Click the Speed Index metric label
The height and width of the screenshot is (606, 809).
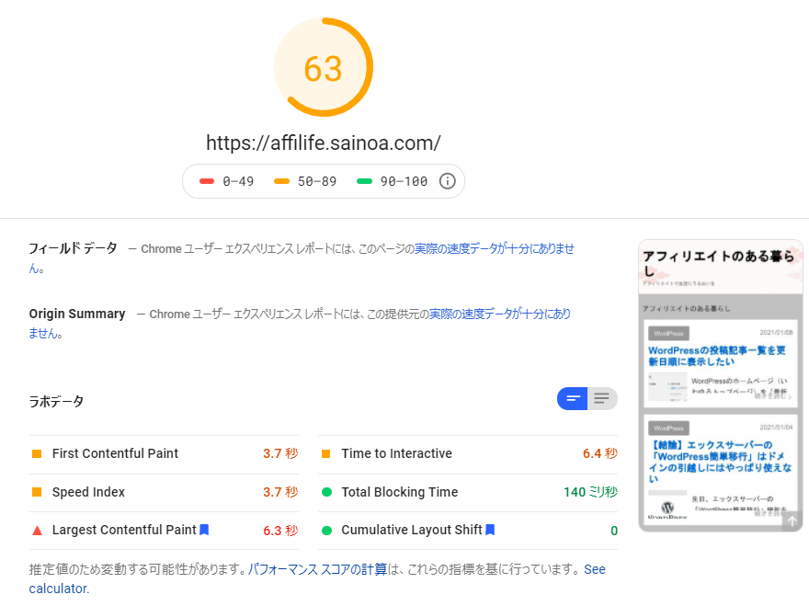88,492
